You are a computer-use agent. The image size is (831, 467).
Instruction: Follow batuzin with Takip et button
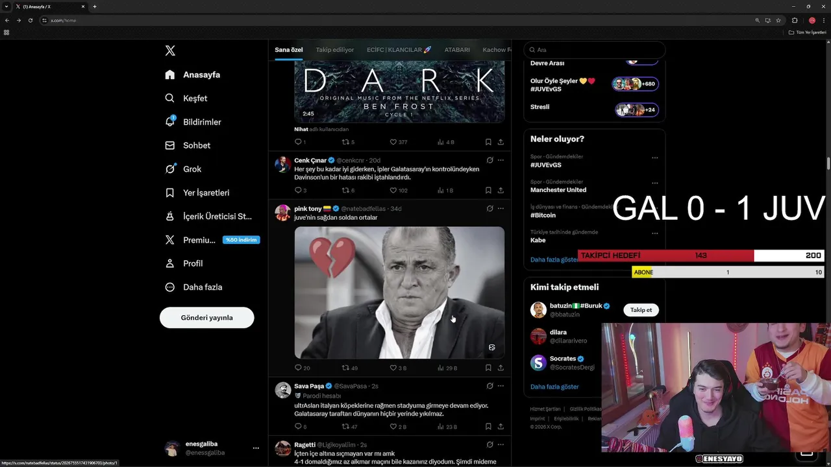(641, 310)
